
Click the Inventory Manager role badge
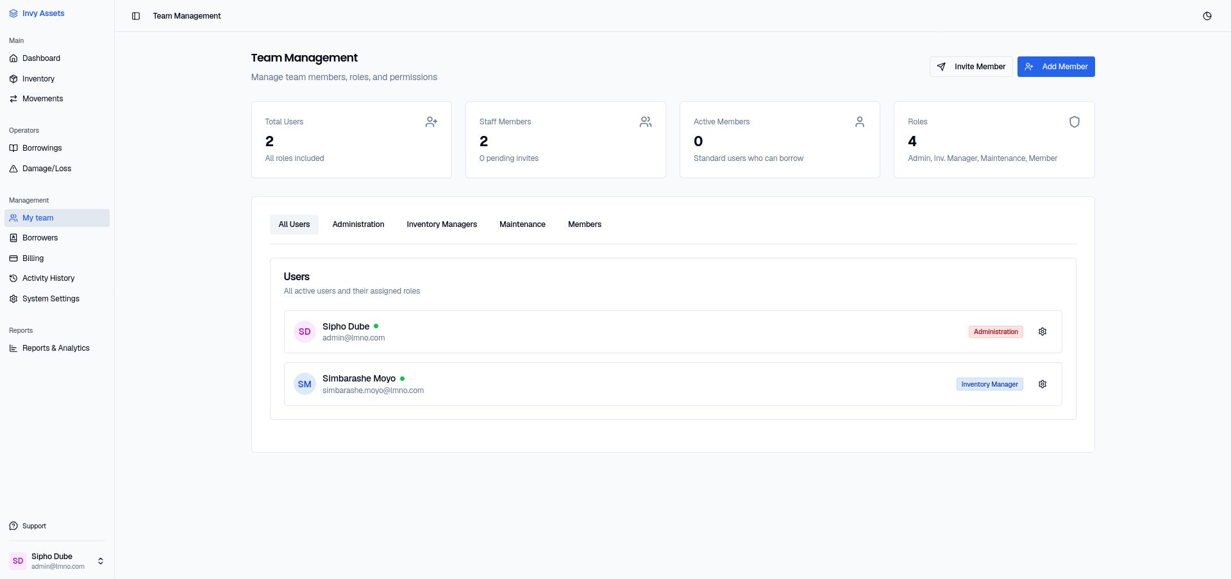point(990,384)
